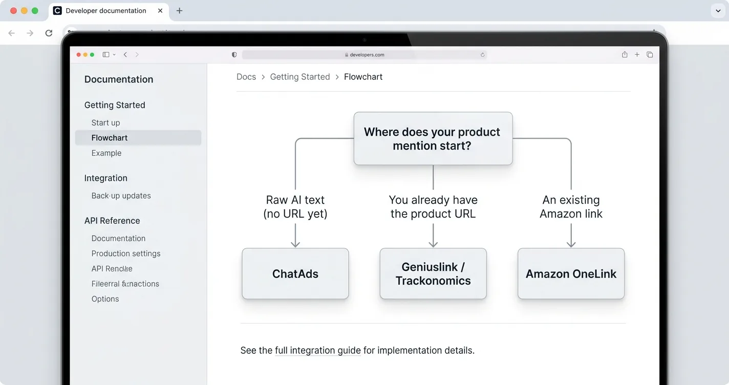The image size is (729, 385).
Task: Go forward using Safari's forward chevron
Action: 137,55
